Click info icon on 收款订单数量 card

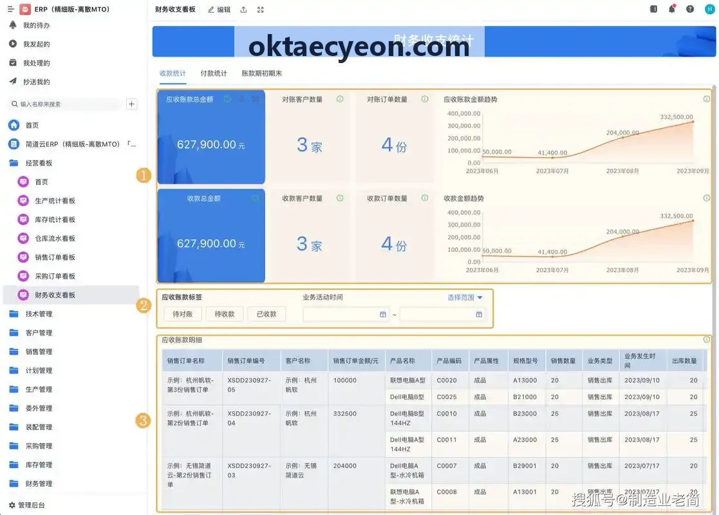425,198
